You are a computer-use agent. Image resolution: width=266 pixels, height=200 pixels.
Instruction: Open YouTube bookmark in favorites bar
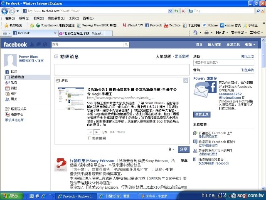(x=172, y=25)
